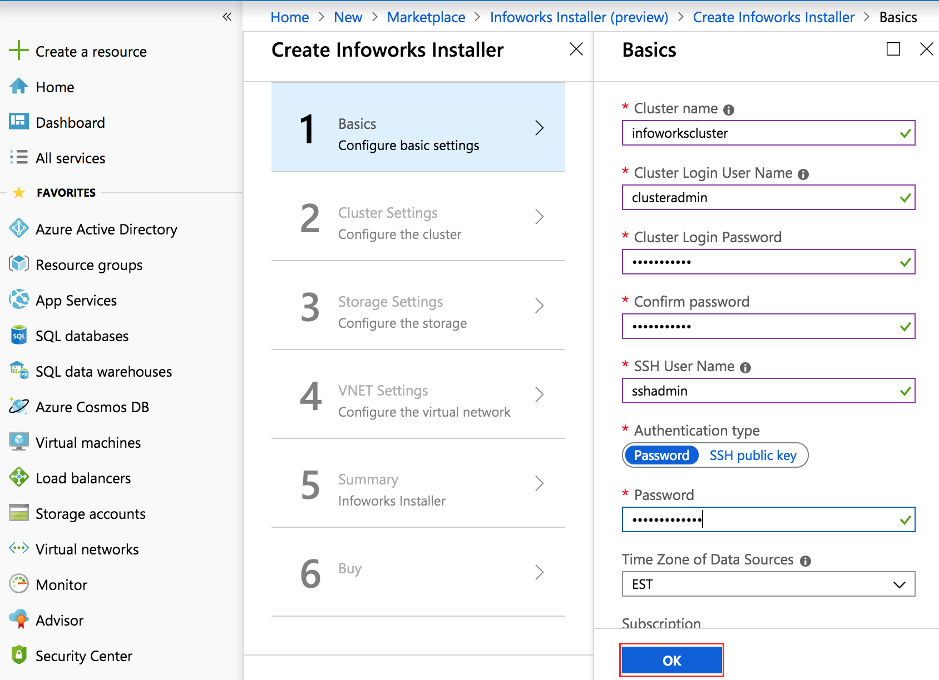Screen dimensions: 939x680
Task: Open Infoworks Installer (preview) breadcrumb
Action: pos(579,17)
